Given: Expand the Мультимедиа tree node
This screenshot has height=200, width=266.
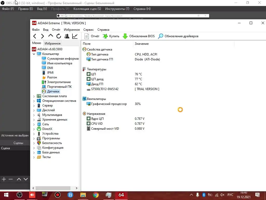Looking at the screenshot, I should pyautogui.click(x=34, y=115).
